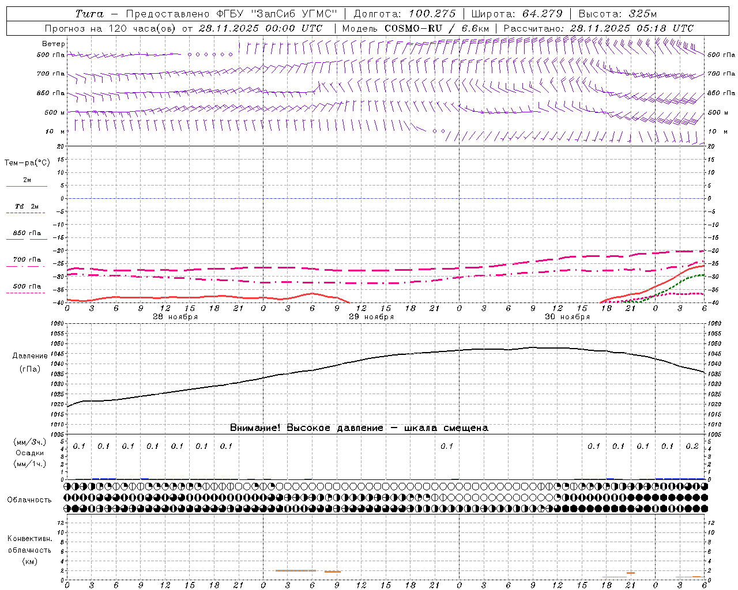The image size is (738, 590).
Task: Click 'Рассчитано: 28.11.2025 05:18 UTC' timestamp
Action: [x=598, y=28]
